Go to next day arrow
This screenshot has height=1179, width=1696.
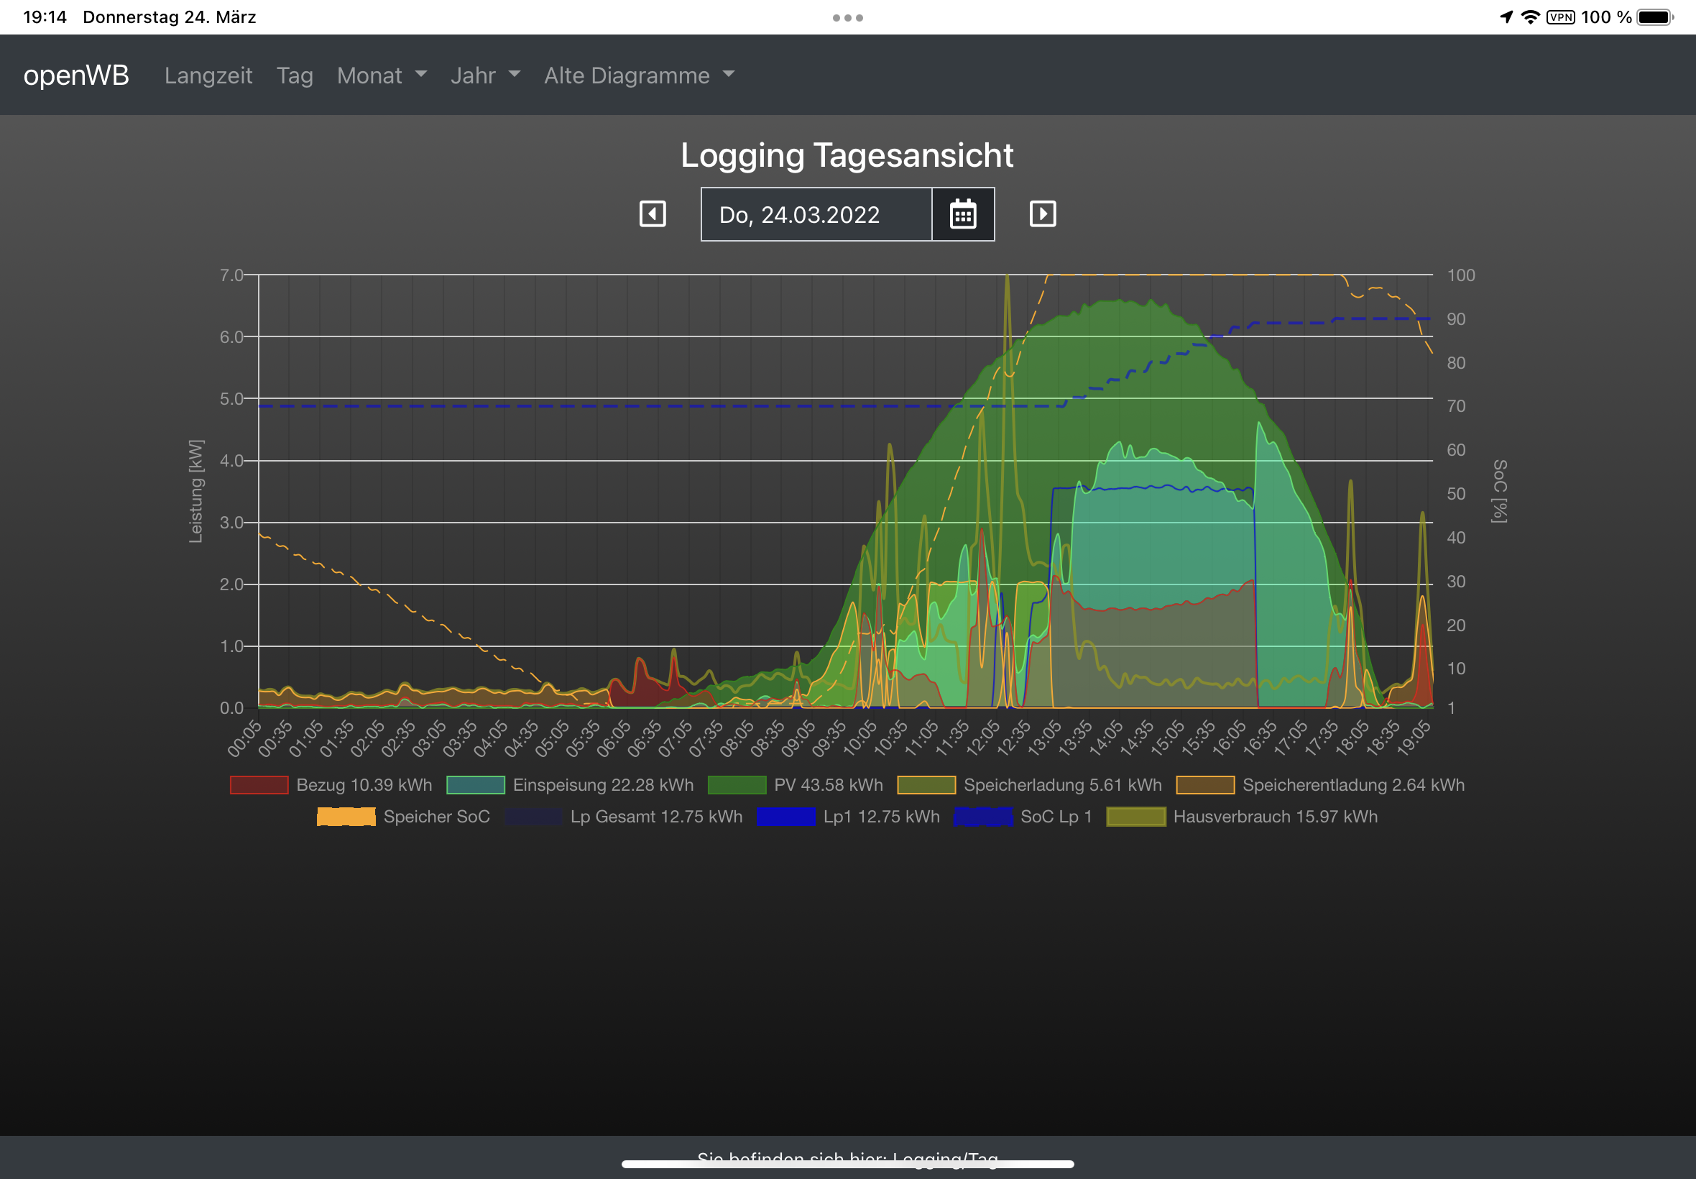coord(1042,214)
